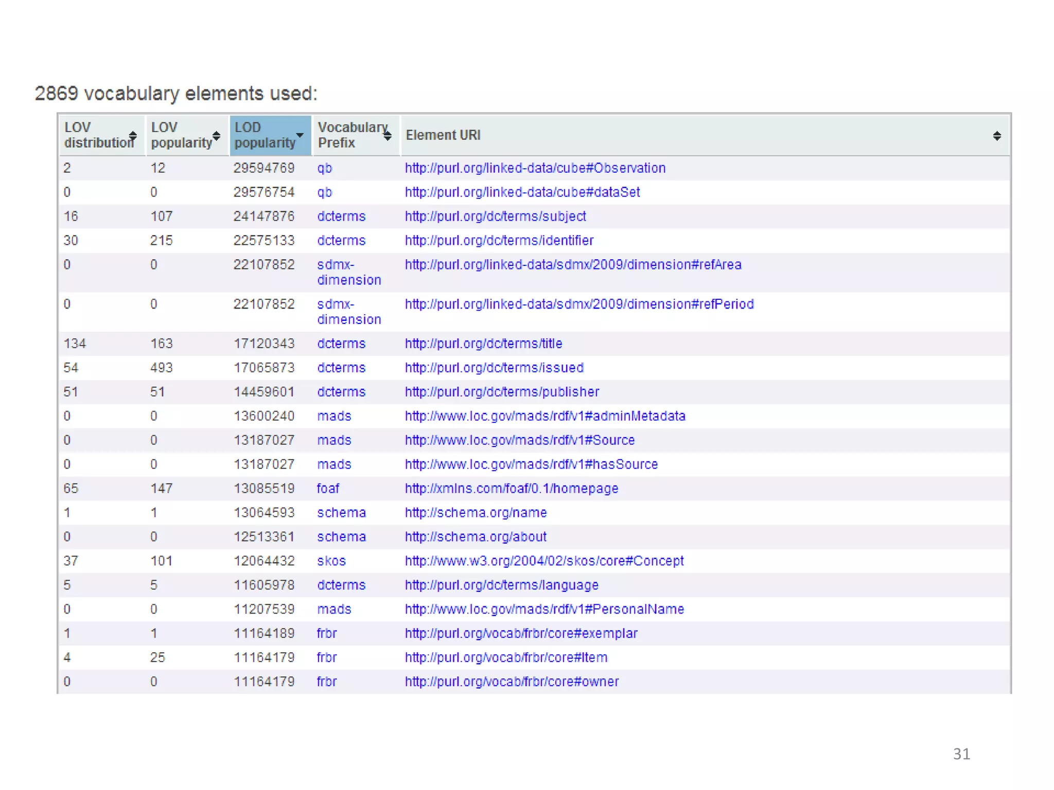Click the LOV popularity sort arrows icon
1054x790 pixels.
[217, 136]
